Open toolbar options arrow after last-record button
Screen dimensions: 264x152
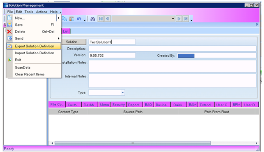[191, 20]
